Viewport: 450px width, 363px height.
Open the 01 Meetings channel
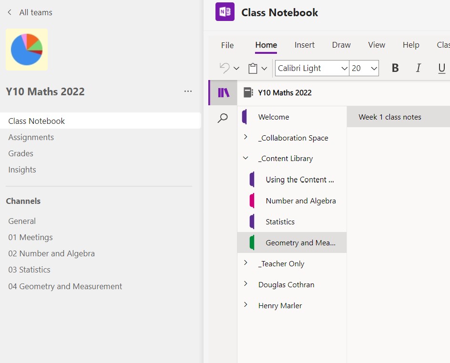[x=31, y=237]
